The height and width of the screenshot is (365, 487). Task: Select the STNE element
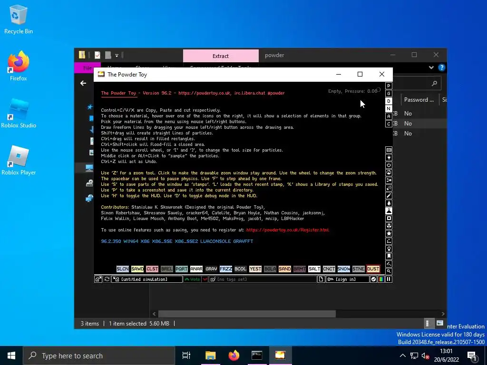(x=359, y=269)
